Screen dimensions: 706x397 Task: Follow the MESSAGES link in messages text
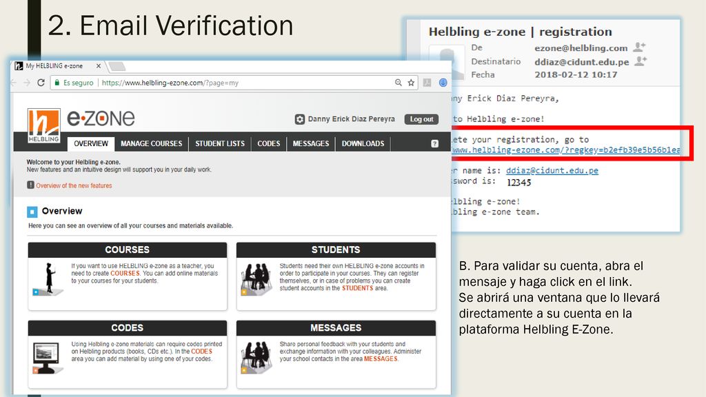381,358
